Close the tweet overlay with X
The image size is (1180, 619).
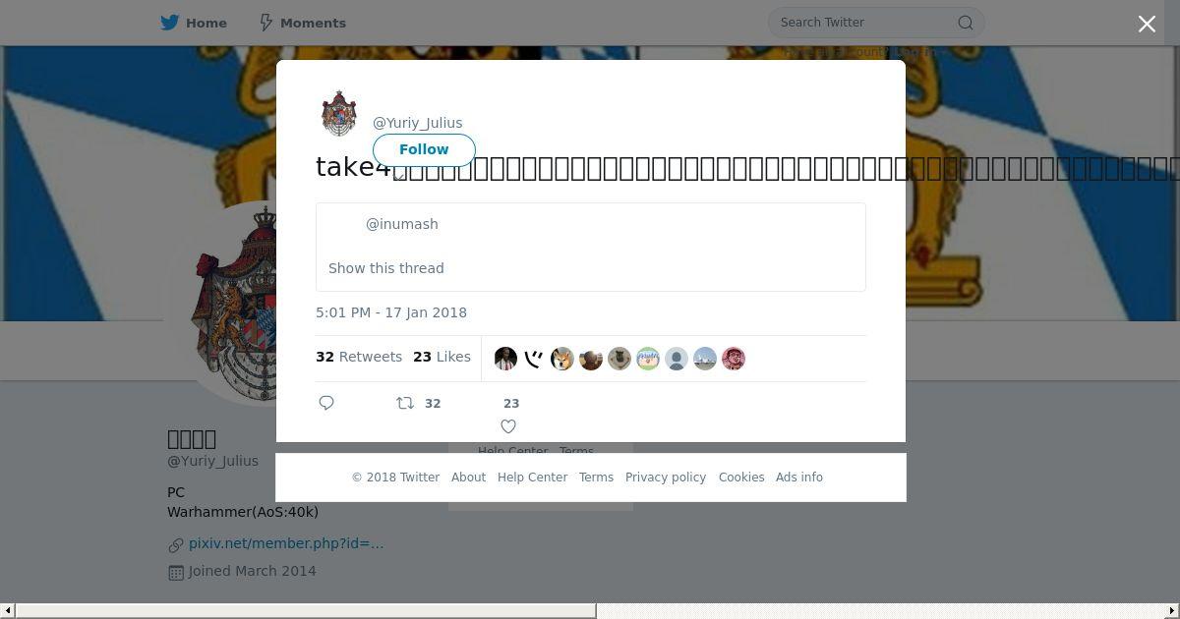[1147, 24]
